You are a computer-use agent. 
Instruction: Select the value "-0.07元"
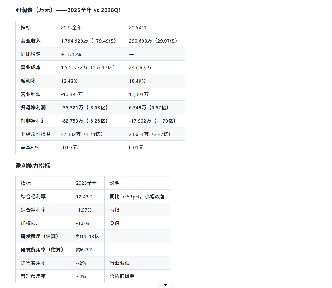69,148
